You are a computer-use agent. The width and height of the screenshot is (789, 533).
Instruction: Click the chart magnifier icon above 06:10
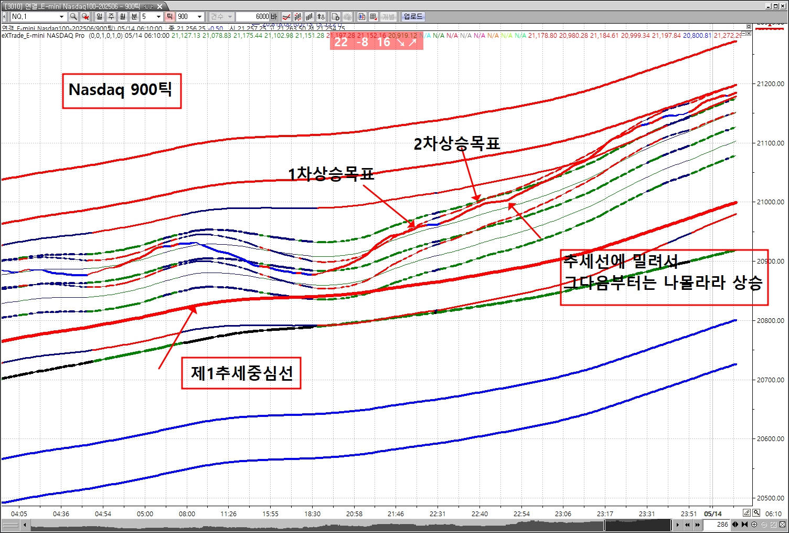coord(756,513)
